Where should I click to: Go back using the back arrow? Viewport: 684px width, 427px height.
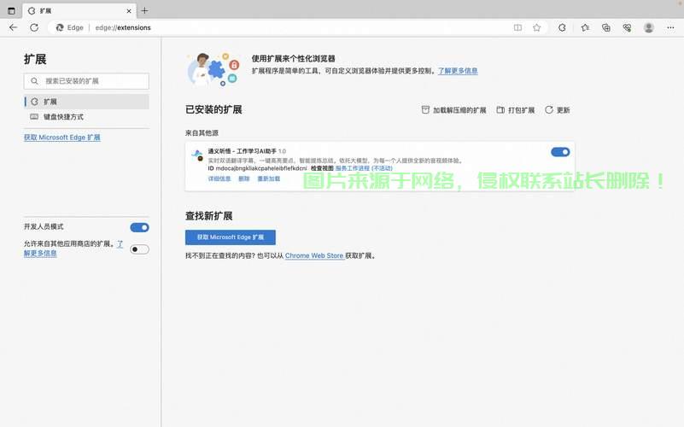click(x=13, y=27)
